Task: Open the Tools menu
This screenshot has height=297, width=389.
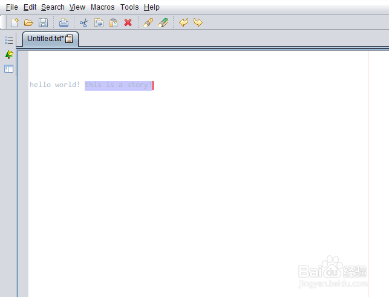Action: pos(129,7)
